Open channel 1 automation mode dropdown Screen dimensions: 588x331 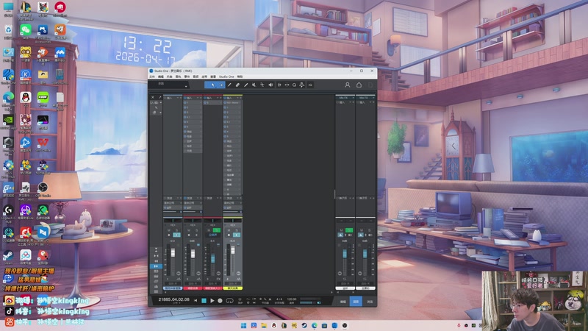pyautogui.click(x=173, y=284)
